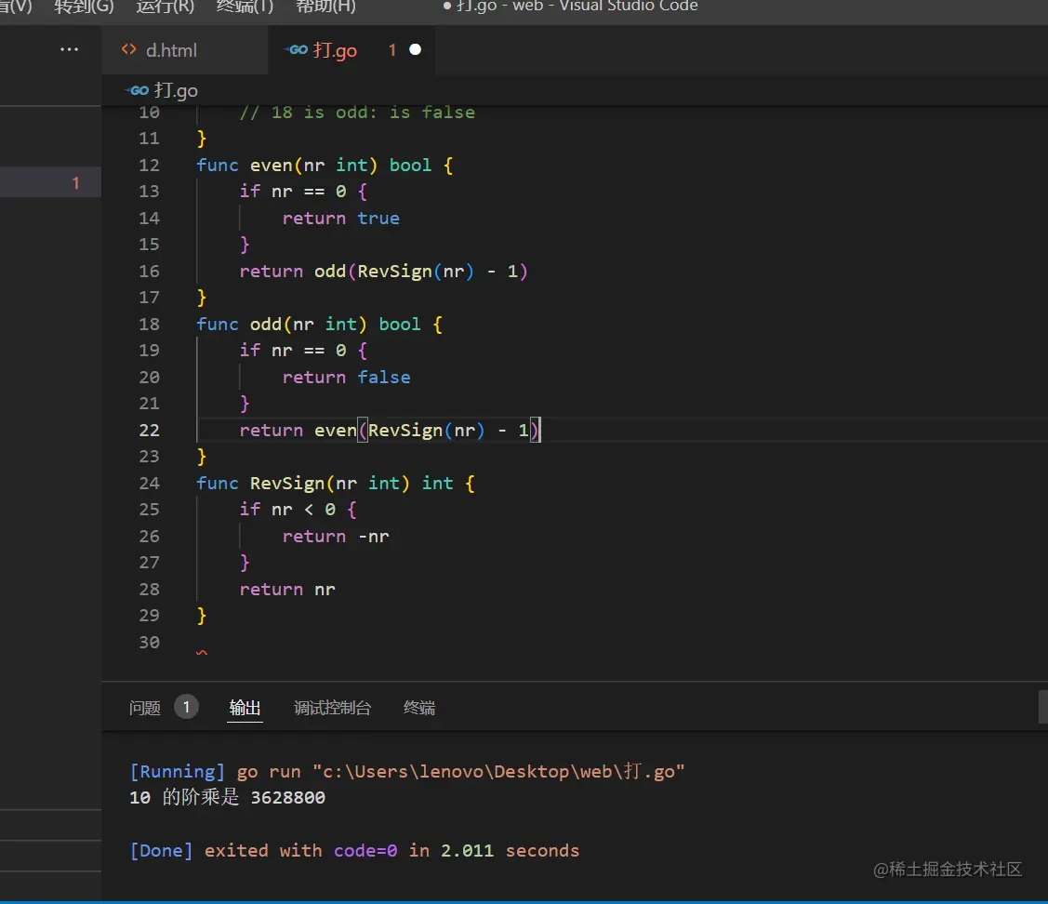
Task: Click the comment "// 18 is odd: is false"
Action: tap(357, 113)
